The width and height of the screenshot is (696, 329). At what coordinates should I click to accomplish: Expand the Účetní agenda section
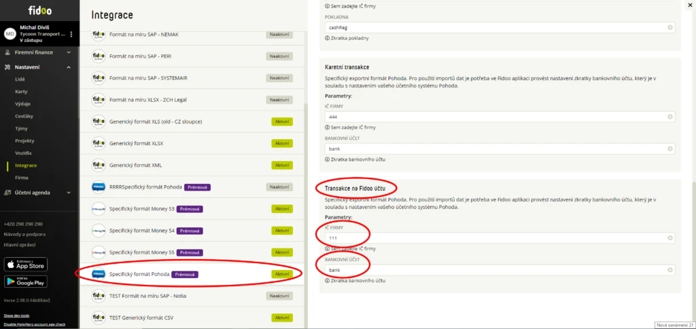pyautogui.click(x=69, y=193)
